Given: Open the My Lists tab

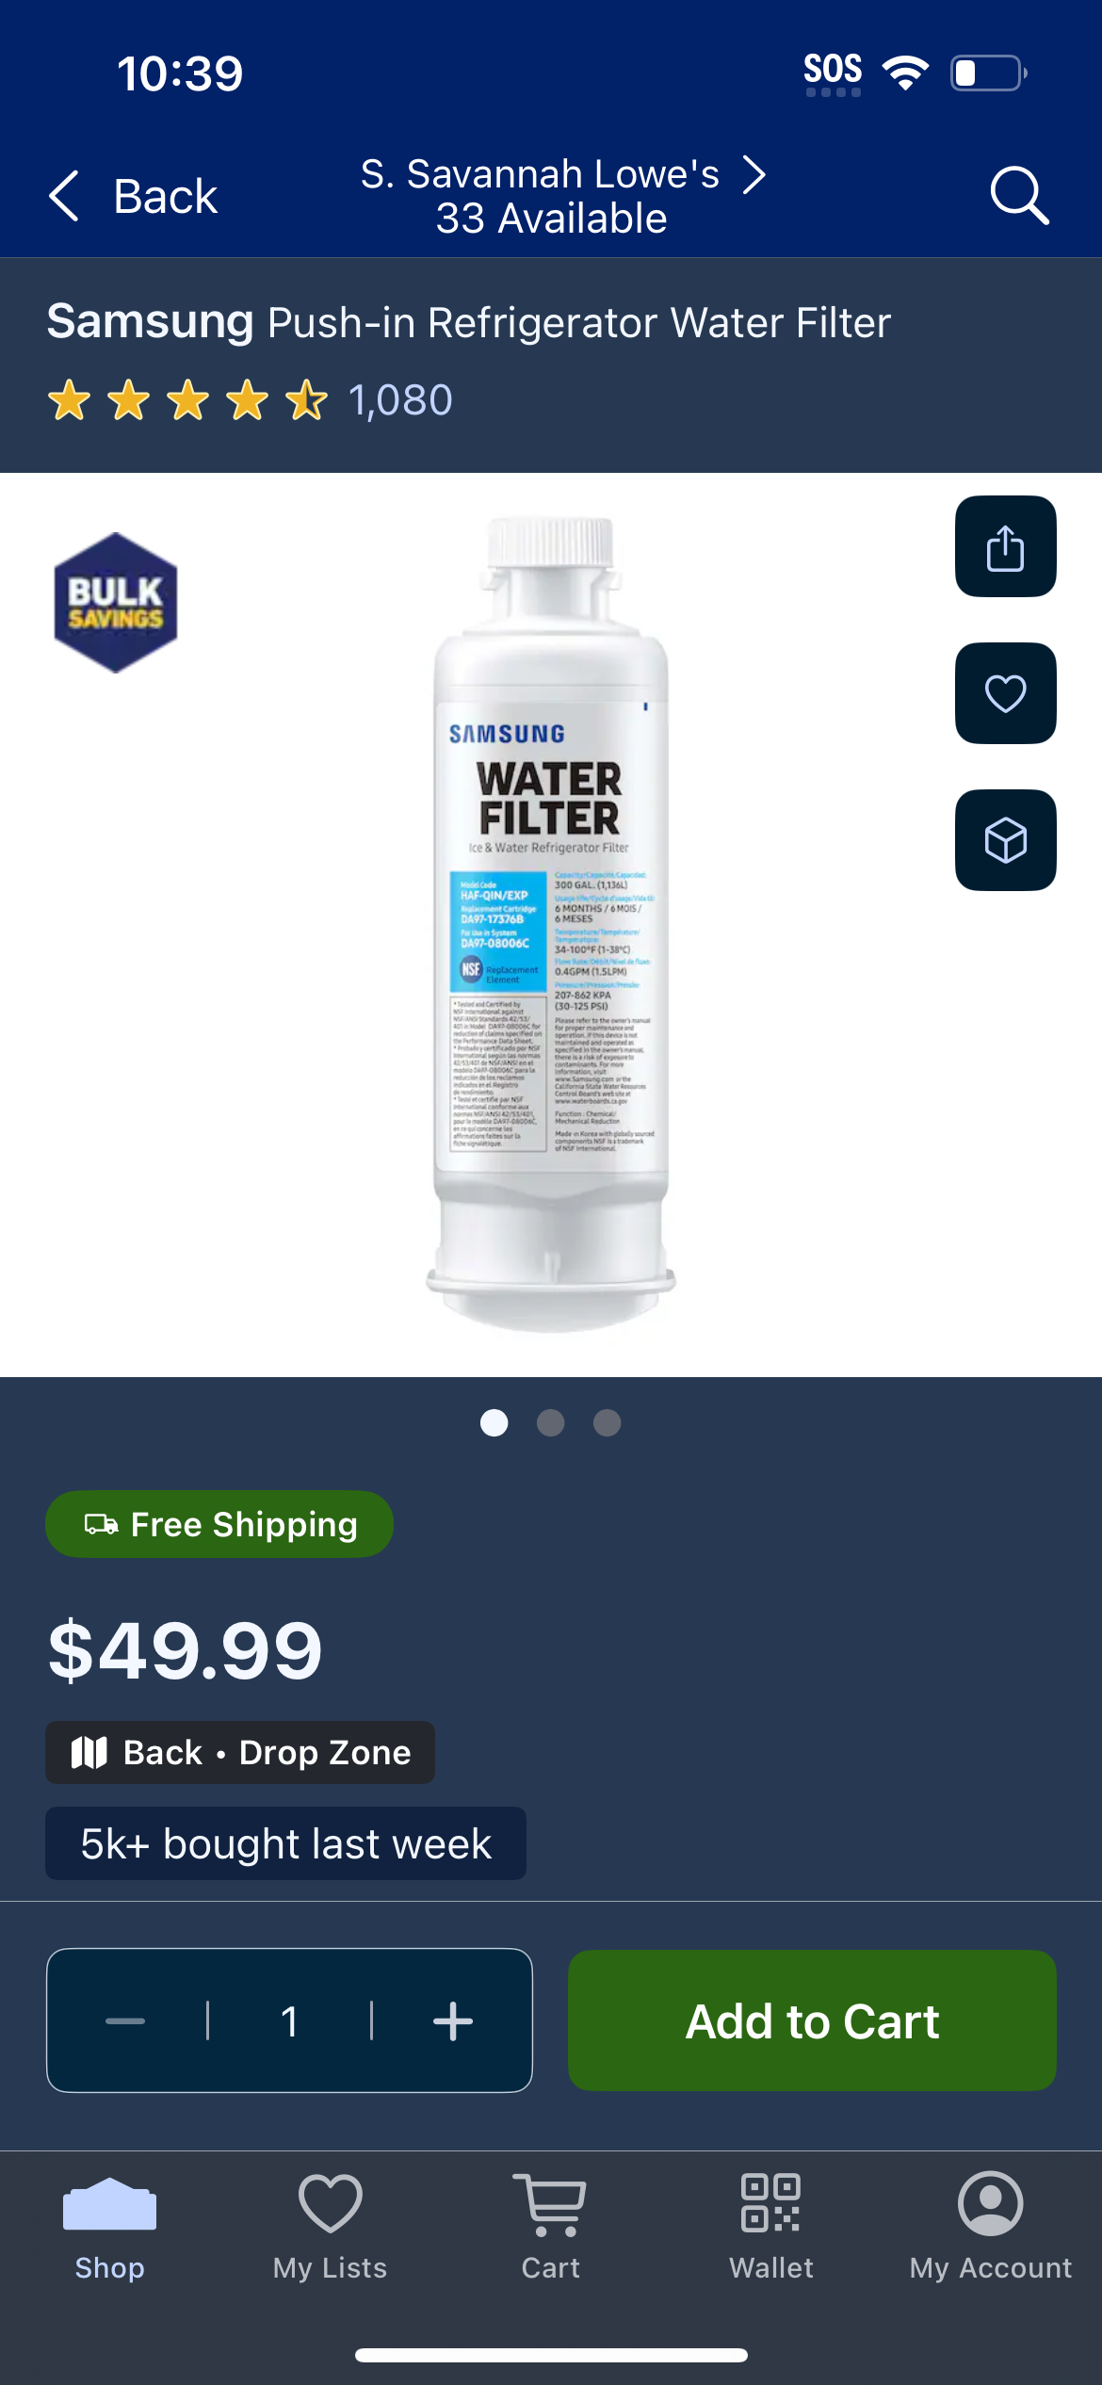Looking at the screenshot, I should click(x=330, y=2229).
